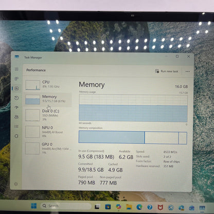Close the Task Manager window

pyautogui.click(x=188, y=56)
